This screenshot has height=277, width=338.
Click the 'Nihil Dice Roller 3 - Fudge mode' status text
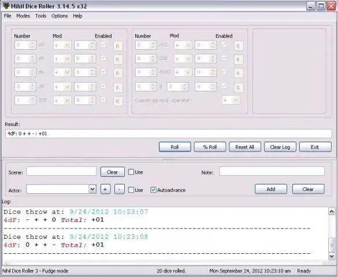(35, 271)
